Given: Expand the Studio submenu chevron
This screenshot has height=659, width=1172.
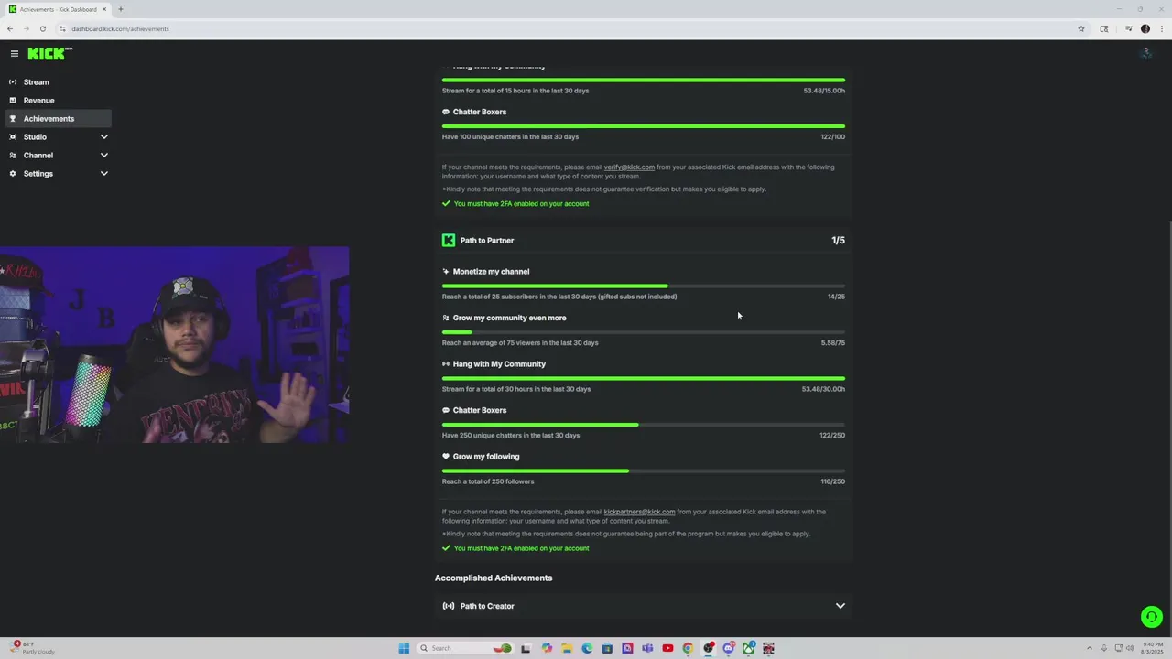Looking at the screenshot, I should [x=103, y=137].
